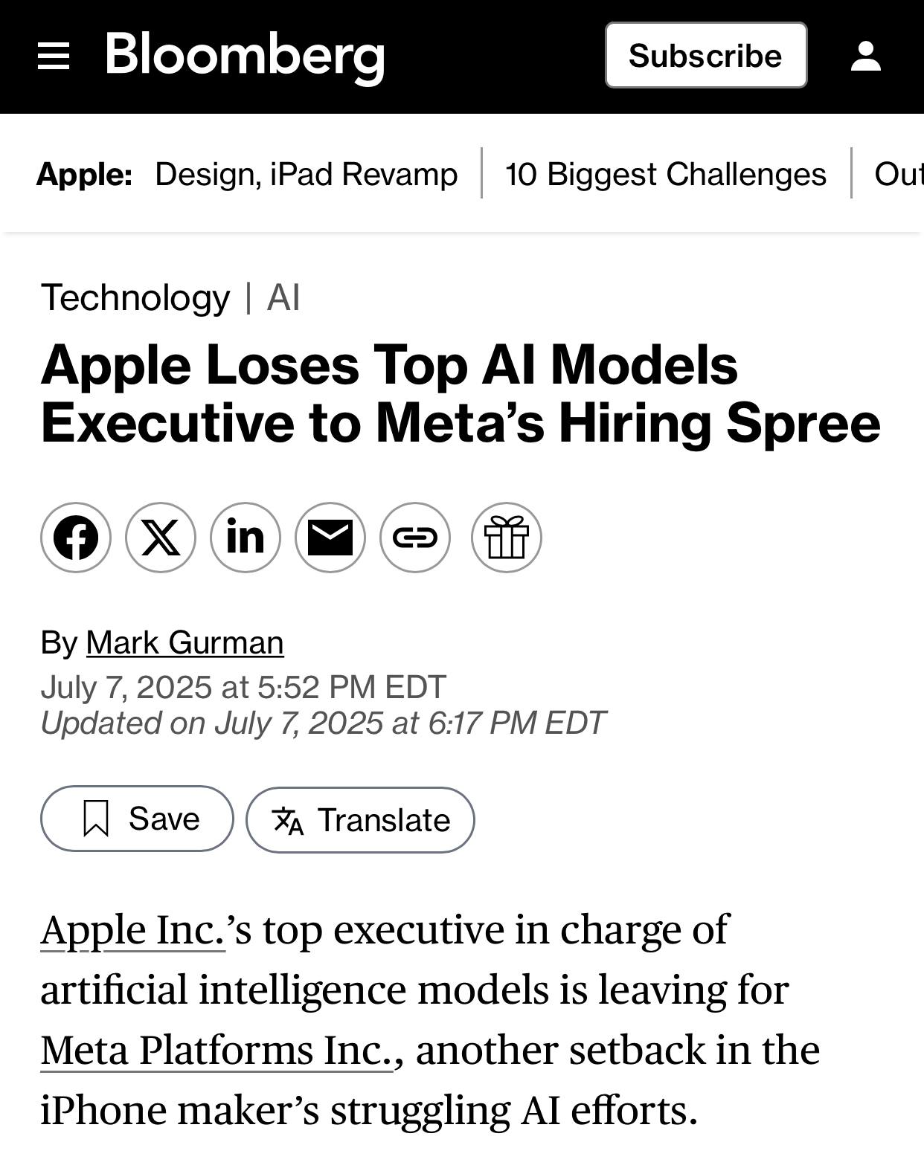This screenshot has height=1171, width=924.
Task: Open Mark Gurman's author page
Action: tap(185, 642)
